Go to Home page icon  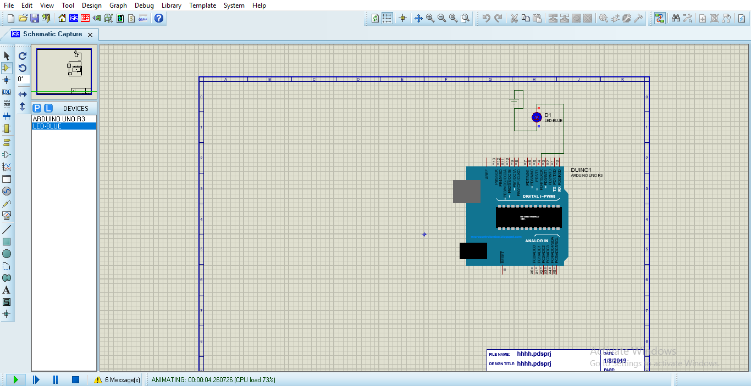(x=62, y=18)
